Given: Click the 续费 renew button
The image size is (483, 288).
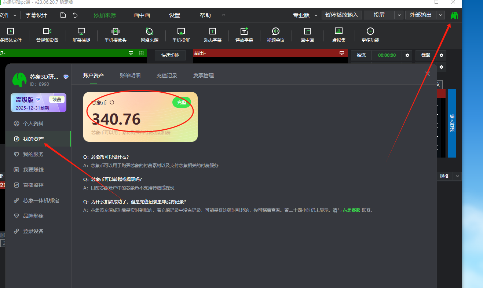Looking at the screenshot, I should point(57,99).
